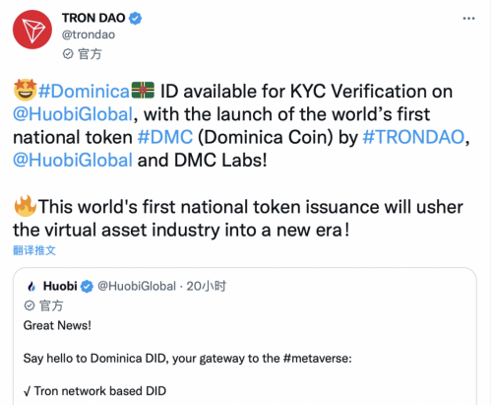The height and width of the screenshot is (405, 492).
Task: Open the #metaverse hashtag
Action: (x=316, y=359)
